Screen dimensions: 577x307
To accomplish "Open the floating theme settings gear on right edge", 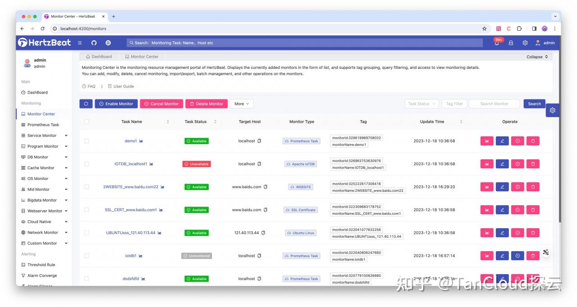I will click(553, 110).
